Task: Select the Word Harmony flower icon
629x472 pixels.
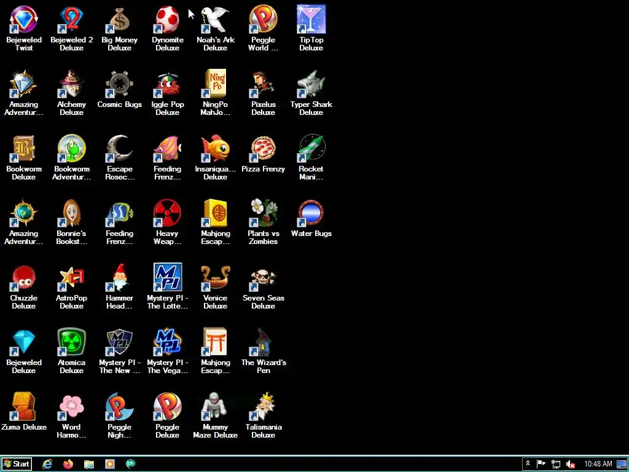Action: (x=71, y=407)
